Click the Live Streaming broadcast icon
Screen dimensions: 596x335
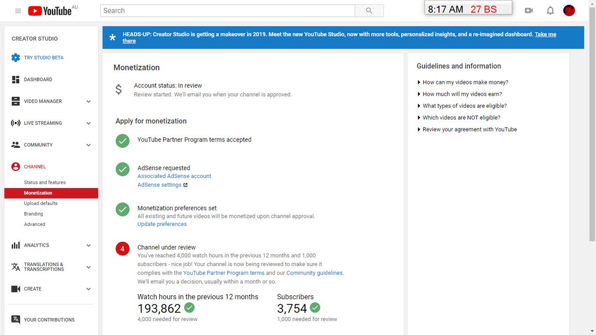15,123
